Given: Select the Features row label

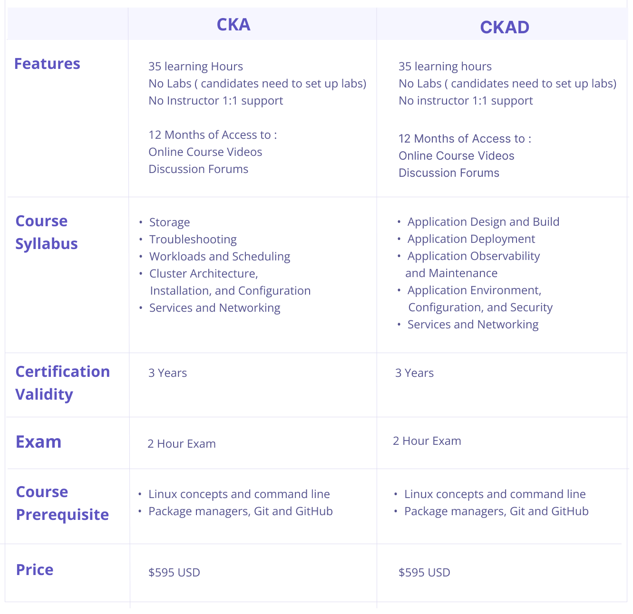Looking at the screenshot, I should point(47,64).
